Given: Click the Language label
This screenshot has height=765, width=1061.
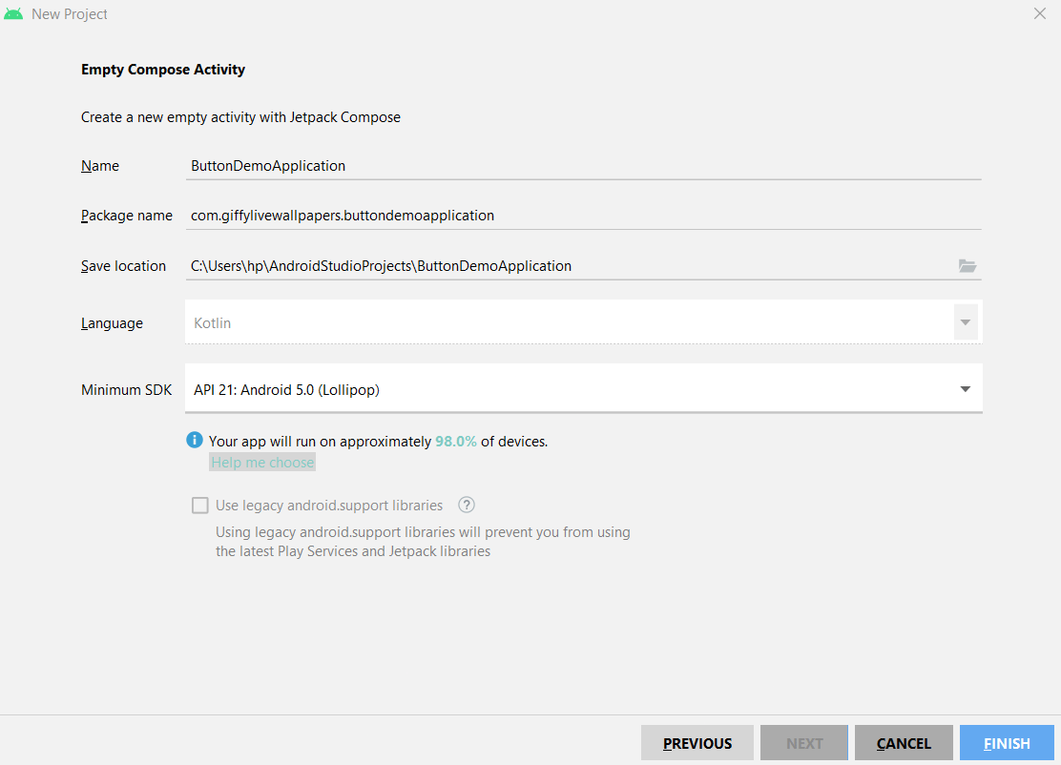Looking at the screenshot, I should (112, 323).
